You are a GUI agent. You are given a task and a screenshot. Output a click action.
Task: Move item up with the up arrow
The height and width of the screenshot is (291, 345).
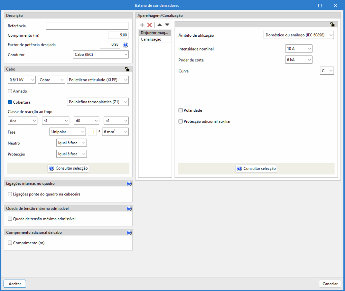point(160,25)
